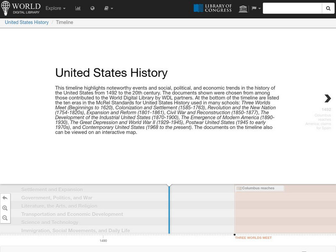Click the blue timeline position indicator
This screenshot has width=336, height=252.
tap(169, 210)
